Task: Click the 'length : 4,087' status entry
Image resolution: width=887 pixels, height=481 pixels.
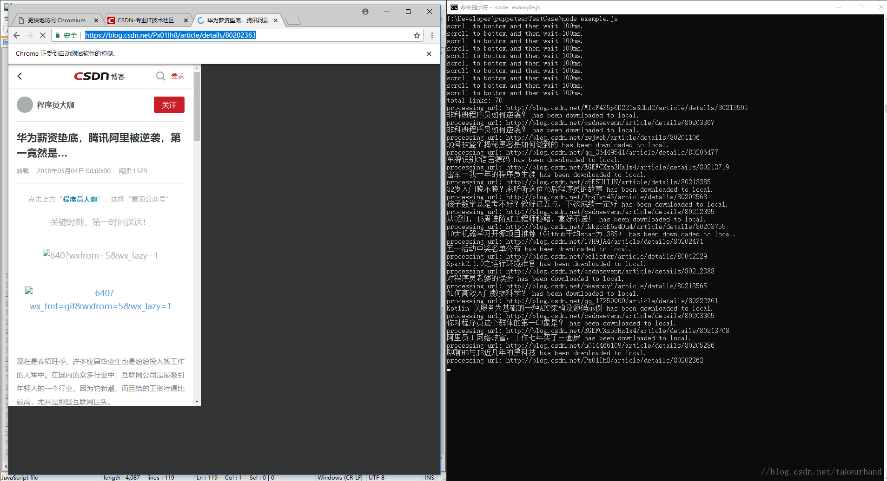Action: click(122, 477)
